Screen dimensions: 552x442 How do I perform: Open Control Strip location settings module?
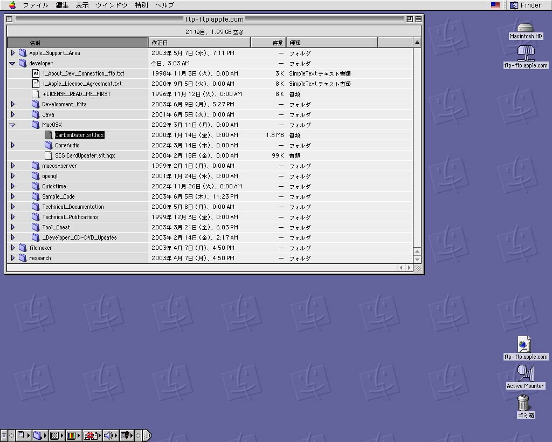pyautogui.click(x=92, y=436)
